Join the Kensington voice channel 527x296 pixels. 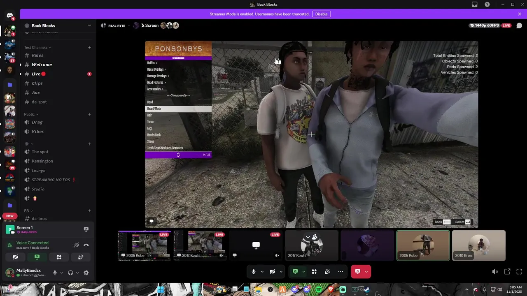click(58, 161)
